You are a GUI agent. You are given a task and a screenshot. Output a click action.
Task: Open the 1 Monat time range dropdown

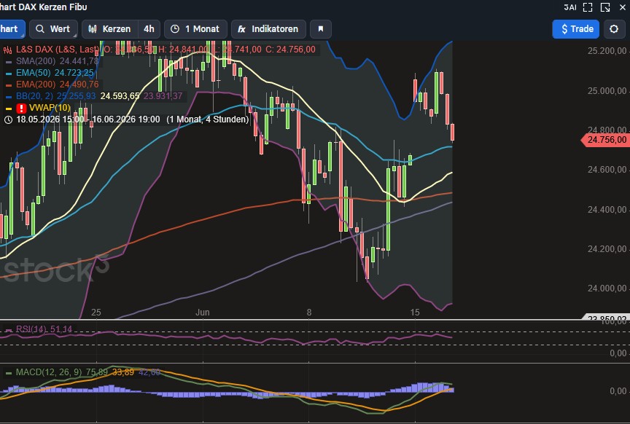[195, 29]
